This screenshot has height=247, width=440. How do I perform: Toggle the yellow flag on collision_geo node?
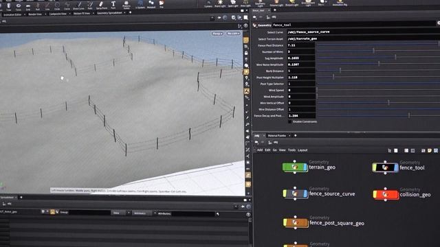click(375, 195)
